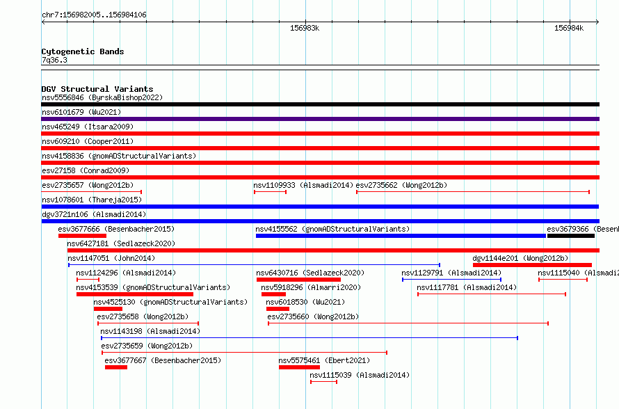Image resolution: width=619 pixels, height=409 pixels.
Task: Click the red dgv1144e201 variant bar
Action: pos(532,265)
